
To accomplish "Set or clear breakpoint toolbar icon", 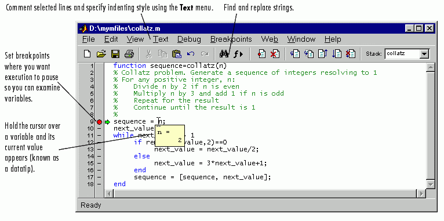I will [261, 53].
